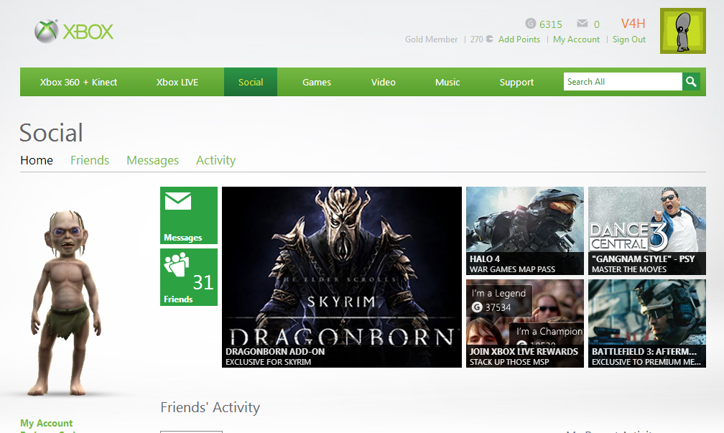Viewport: 724px width, 433px height.
Task: Open the Messages envelope tile
Action: click(x=189, y=215)
